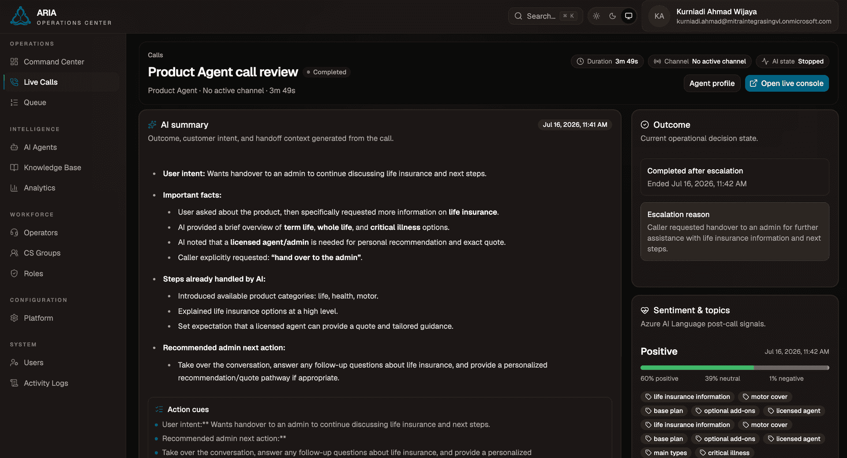Click the Product Agent call review title
Image resolution: width=847 pixels, height=458 pixels.
point(223,72)
